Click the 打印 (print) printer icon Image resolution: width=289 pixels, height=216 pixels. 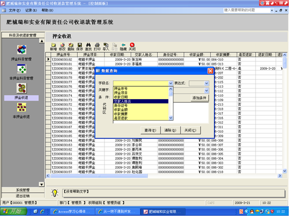(x=97, y=45)
